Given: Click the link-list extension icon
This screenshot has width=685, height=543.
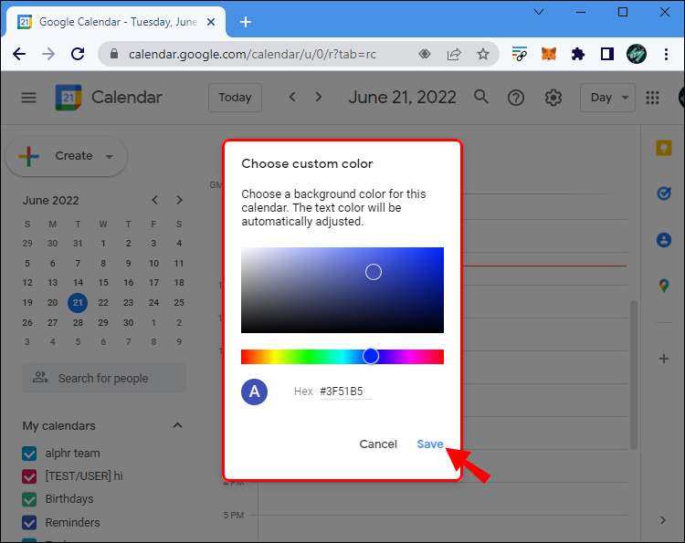Looking at the screenshot, I should 520,54.
